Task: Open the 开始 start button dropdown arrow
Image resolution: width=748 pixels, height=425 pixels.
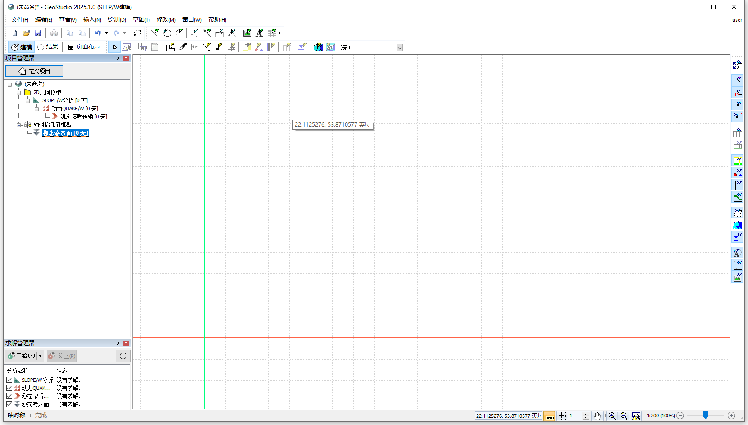Action: coord(40,356)
